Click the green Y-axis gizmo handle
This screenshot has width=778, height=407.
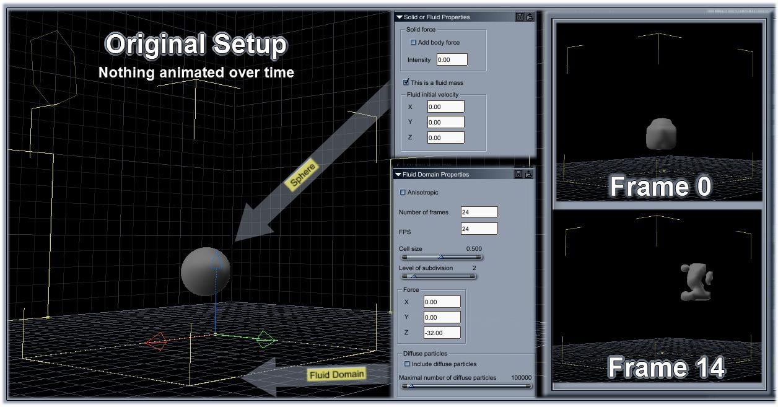pos(266,339)
